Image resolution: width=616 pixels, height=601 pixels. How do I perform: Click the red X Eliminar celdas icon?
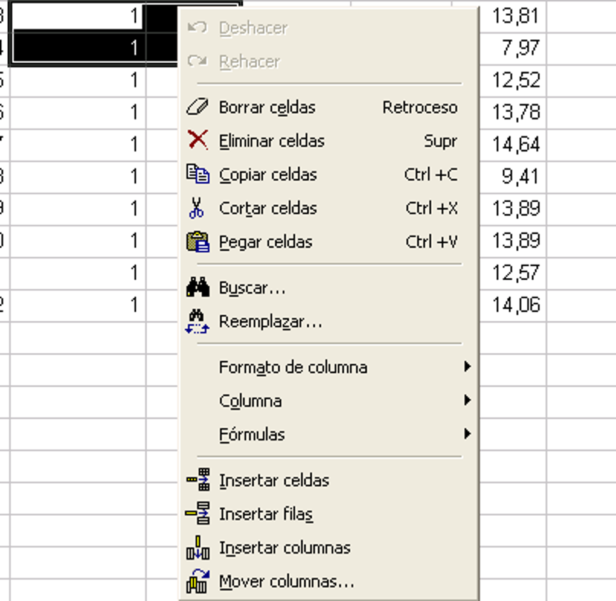(x=197, y=141)
